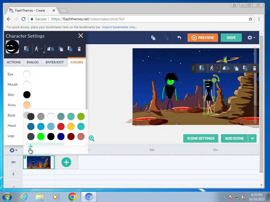Pick the red palette color
This screenshot has width=270, height=202.
coord(61,127)
